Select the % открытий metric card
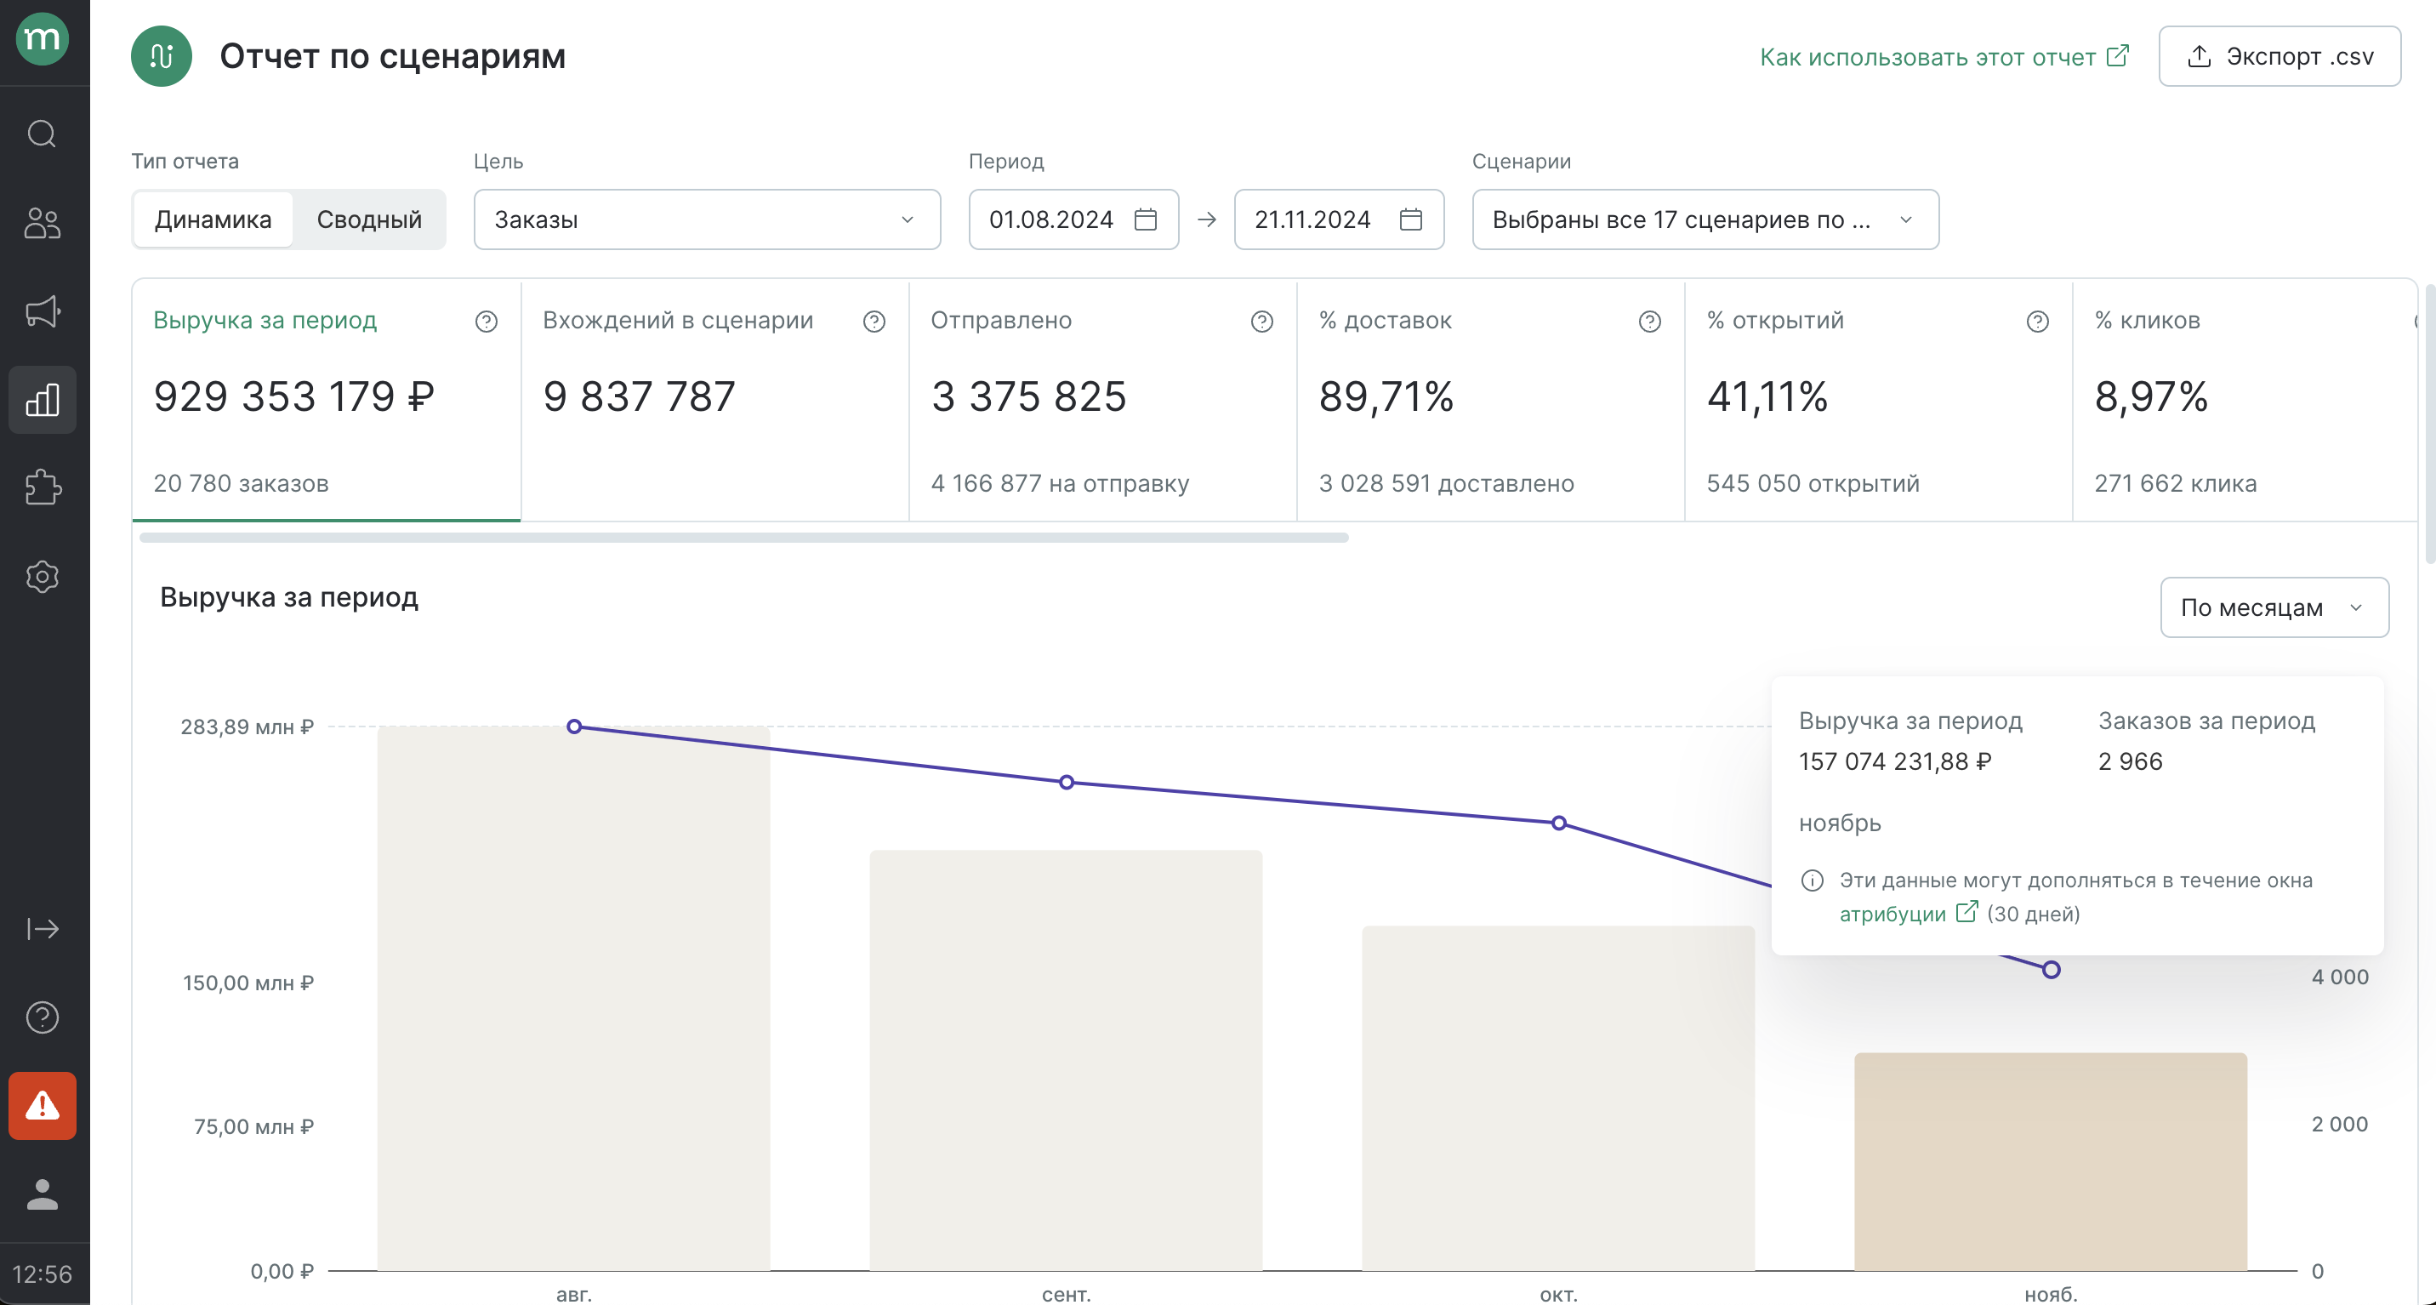This screenshot has width=2436, height=1305. (x=1878, y=401)
